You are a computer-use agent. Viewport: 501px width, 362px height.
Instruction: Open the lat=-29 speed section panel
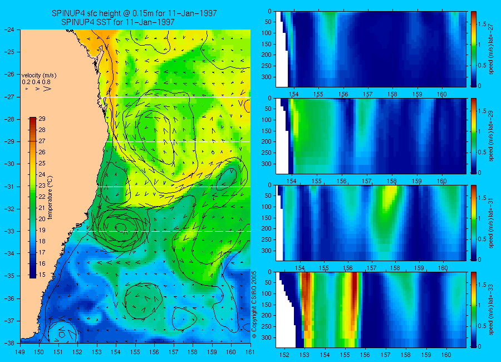click(371, 136)
